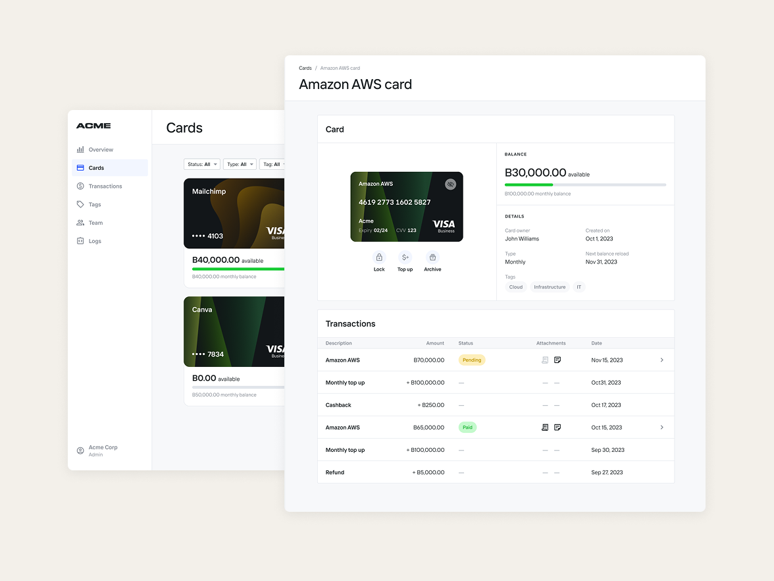Viewport: 774px width, 581px height.
Task: Open note attachment for Nov 15 Amazon AWS
Action: click(x=557, y=360)
